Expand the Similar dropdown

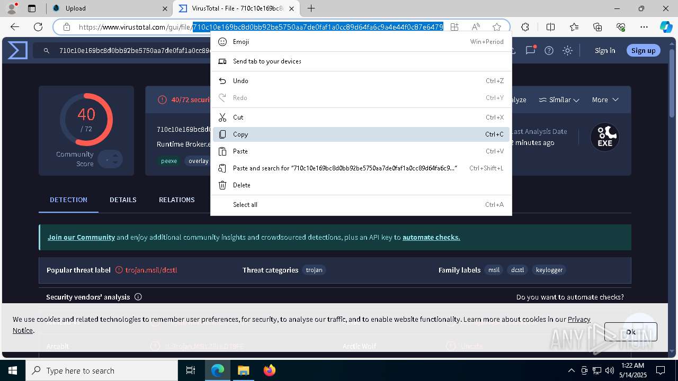point(559,99)
